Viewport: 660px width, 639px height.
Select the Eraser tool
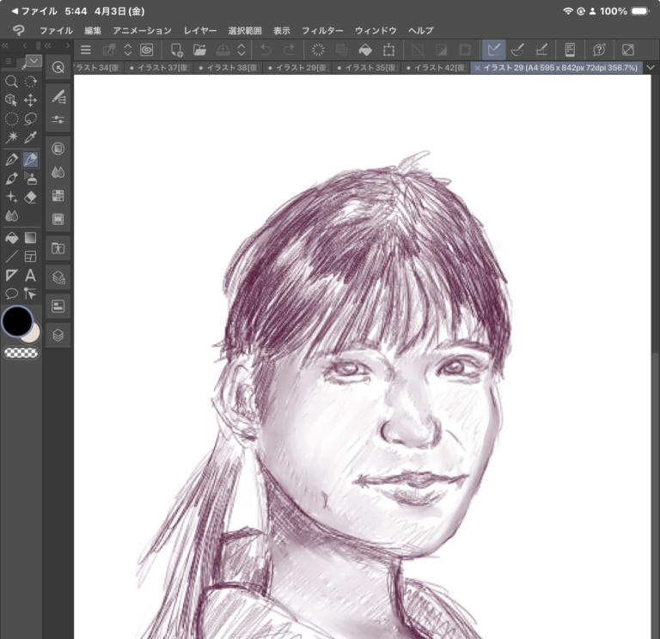coord(31,197)
